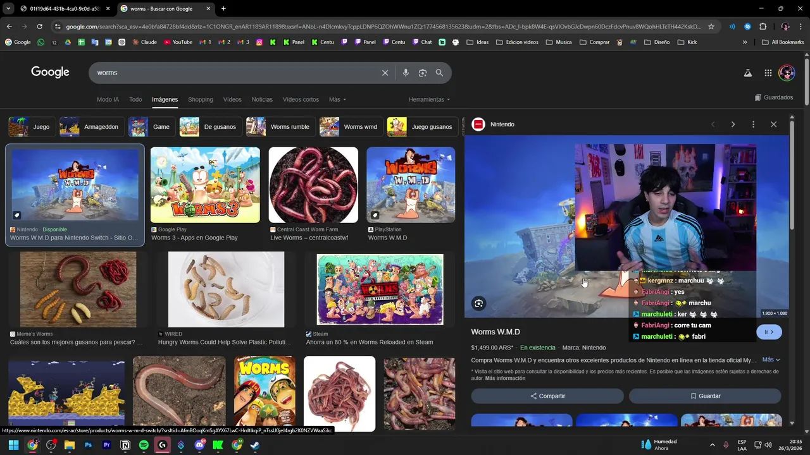Open Steam from the taskbar
The height and width of the screenshot is (455, 810).
(x=255, y=445)
